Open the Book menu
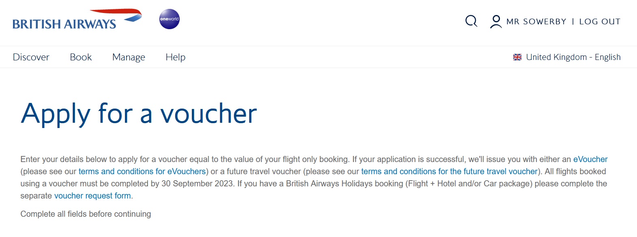 pyautogui.click(x=81, y=57)
